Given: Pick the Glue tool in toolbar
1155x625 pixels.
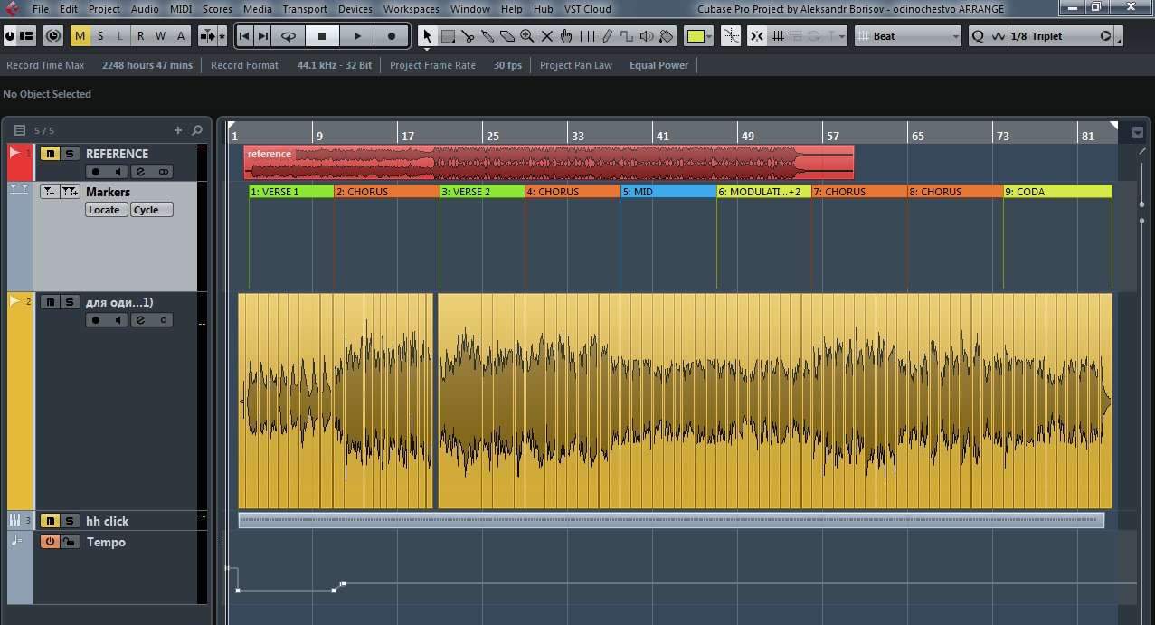Looking at the screenshot, I should pyautogui.click(x=488, y=36).
